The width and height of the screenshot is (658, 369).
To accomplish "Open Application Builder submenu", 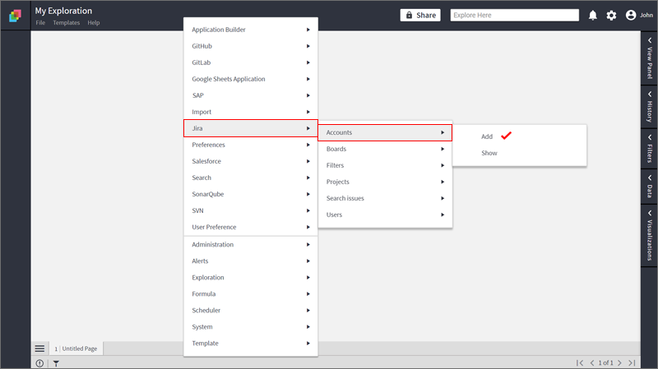I will click(251, 30).
